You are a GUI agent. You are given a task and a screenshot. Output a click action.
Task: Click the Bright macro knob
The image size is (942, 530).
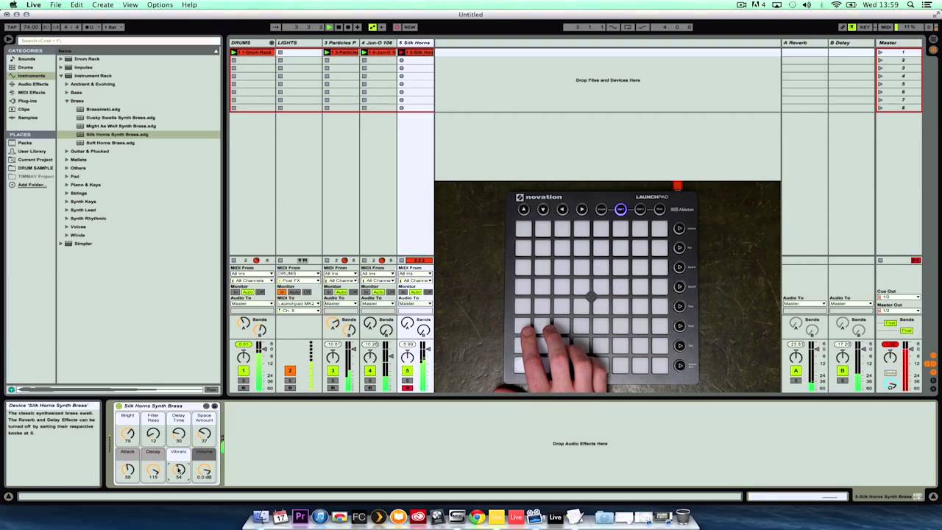128,434
